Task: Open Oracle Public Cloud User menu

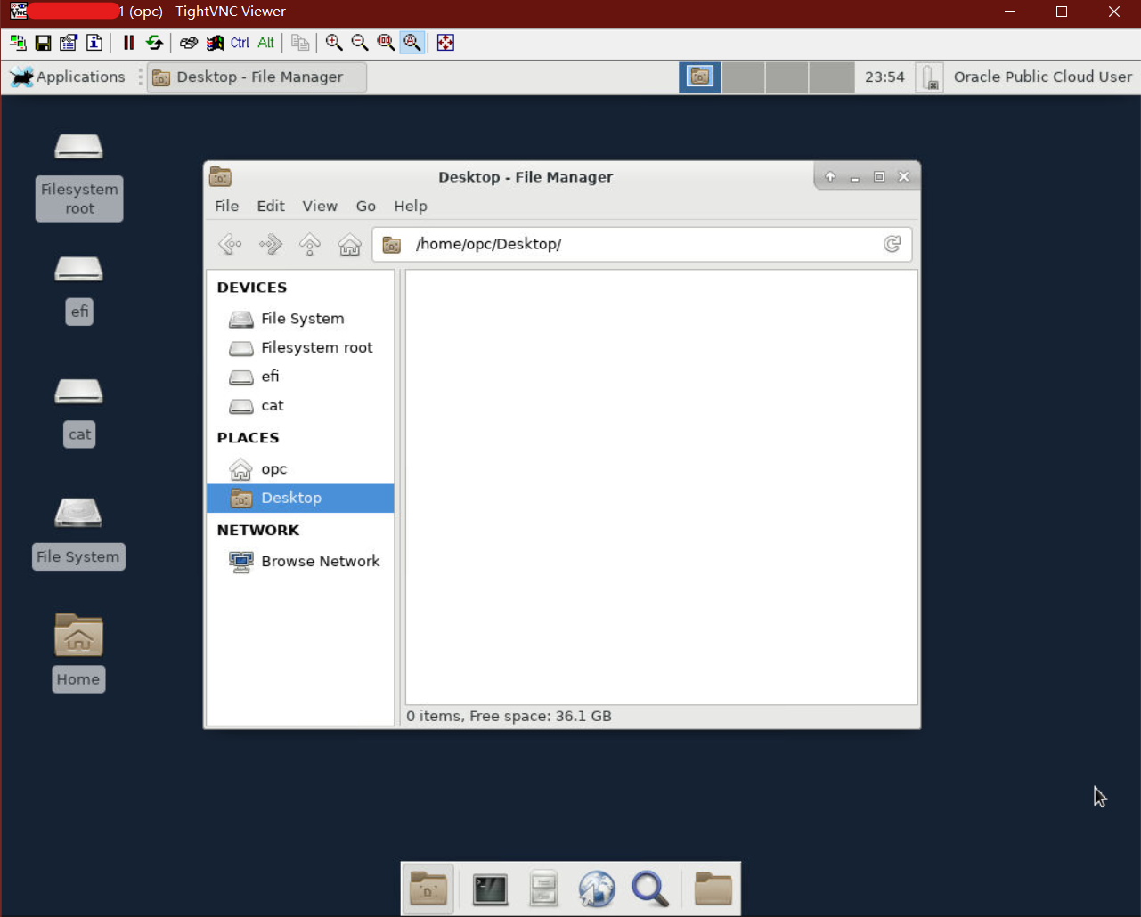Action: click(1043, 77)
